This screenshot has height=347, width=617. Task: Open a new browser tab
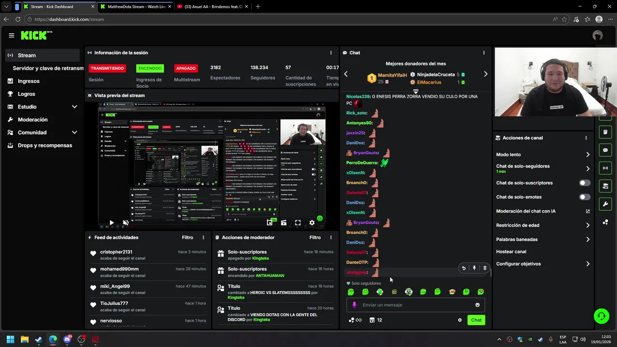258,7
